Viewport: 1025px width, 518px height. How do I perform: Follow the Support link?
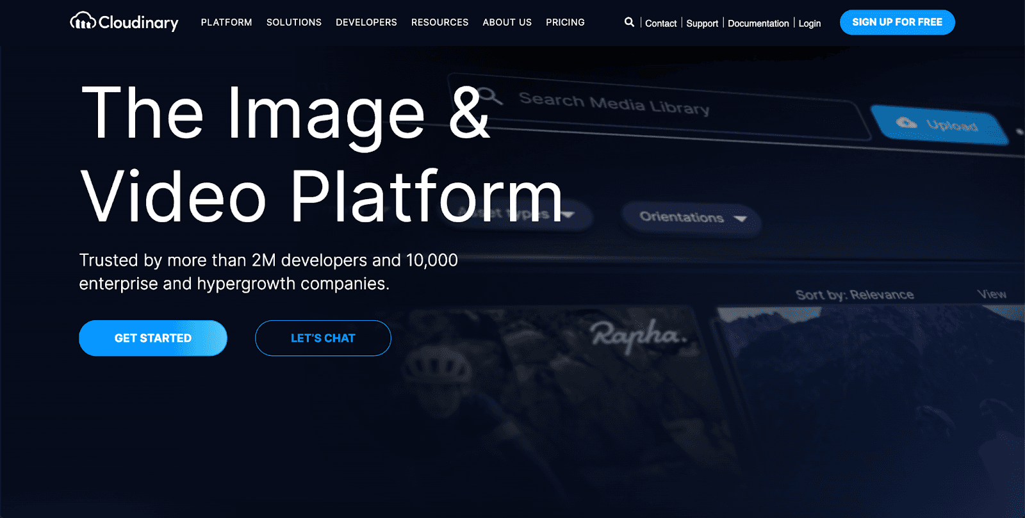point(702,23)
